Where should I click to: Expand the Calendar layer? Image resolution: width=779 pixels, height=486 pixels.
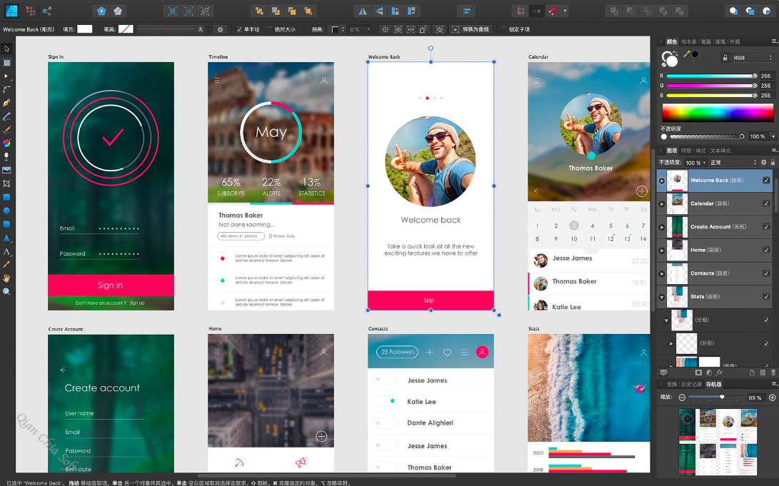(662, 204)
